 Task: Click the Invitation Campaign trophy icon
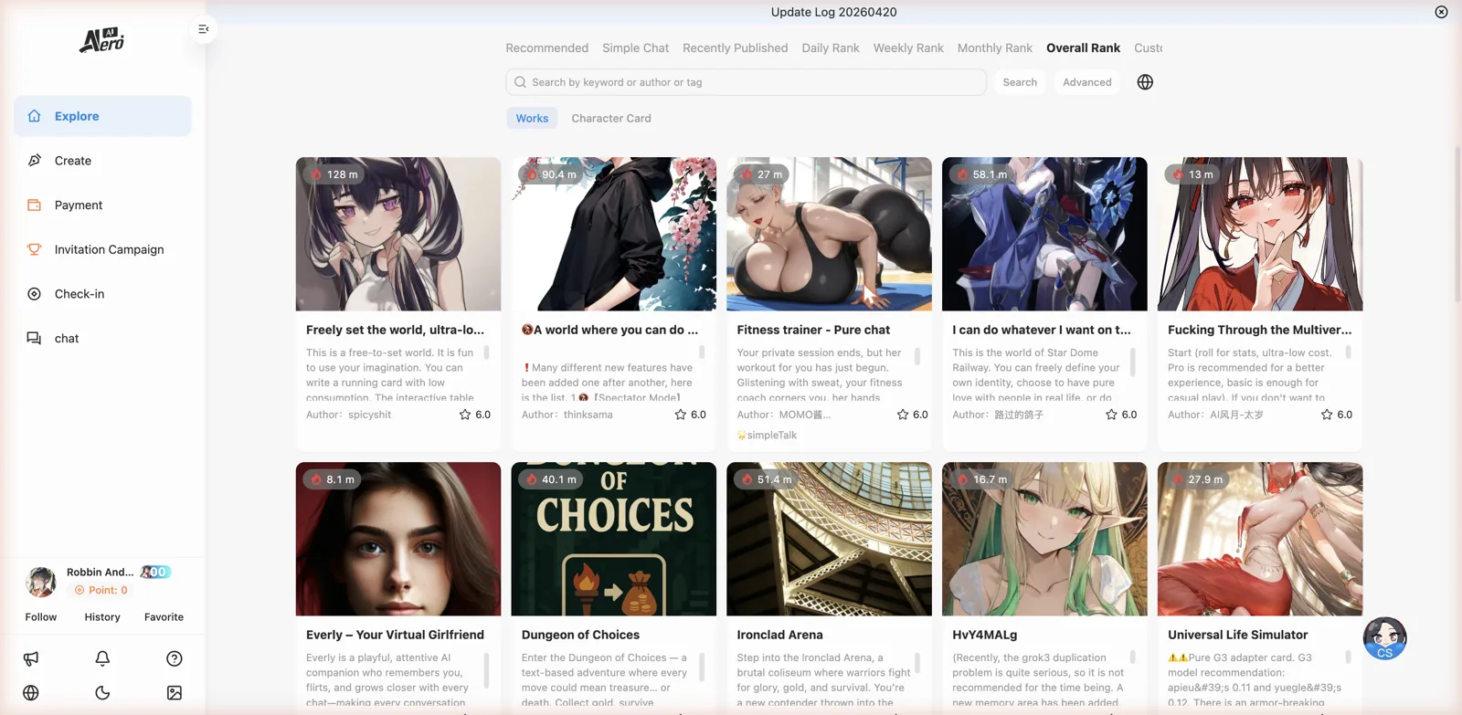pyautogui.click(x=34, y=249)
